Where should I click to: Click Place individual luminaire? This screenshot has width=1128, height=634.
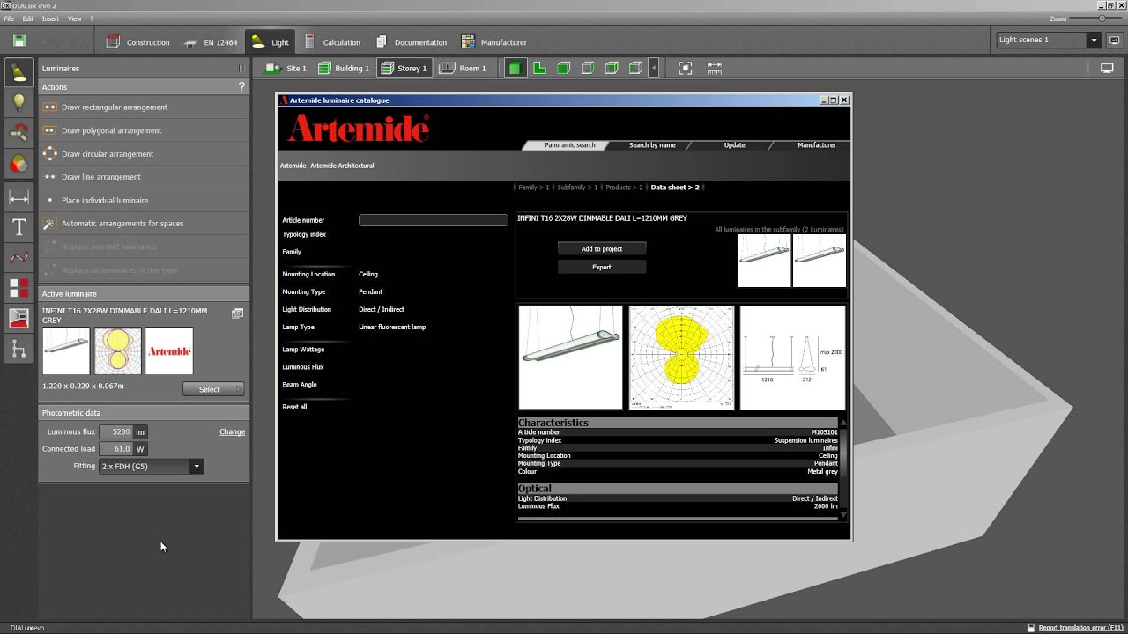tap(105, 200)
